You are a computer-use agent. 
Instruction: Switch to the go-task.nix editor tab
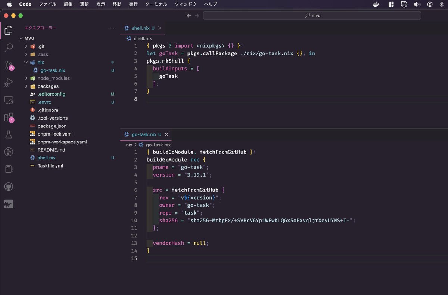pyautogui.click(x=146, y=134)
